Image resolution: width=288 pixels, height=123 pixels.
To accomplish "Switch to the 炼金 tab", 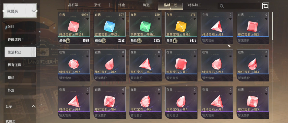I will [x=122, y=5].
